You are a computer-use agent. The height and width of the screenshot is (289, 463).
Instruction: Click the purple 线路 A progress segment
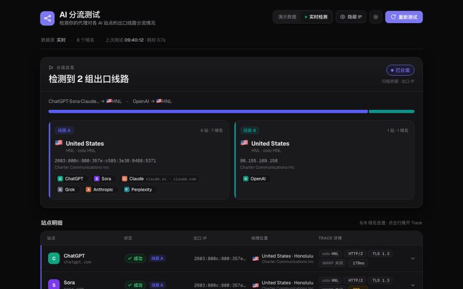click(208, 112)
